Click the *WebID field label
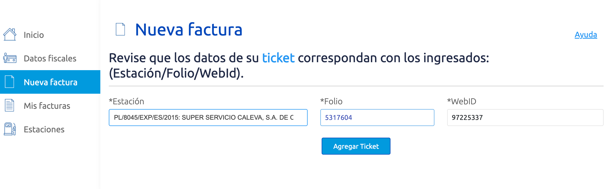 click(x=461, y=101)
